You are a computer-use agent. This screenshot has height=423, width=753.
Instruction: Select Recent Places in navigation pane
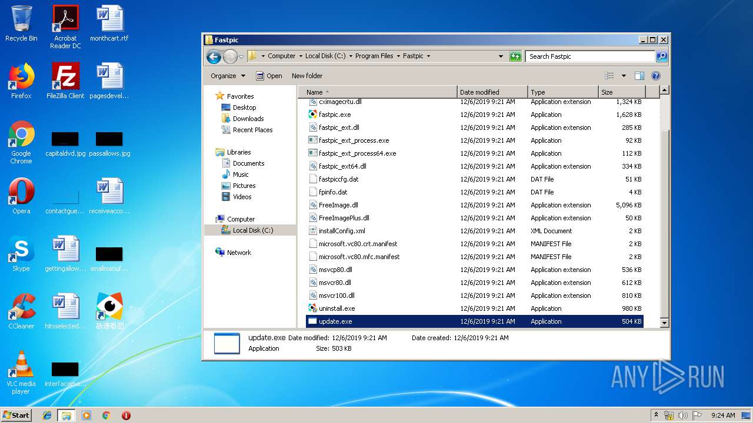coord(252,130)
